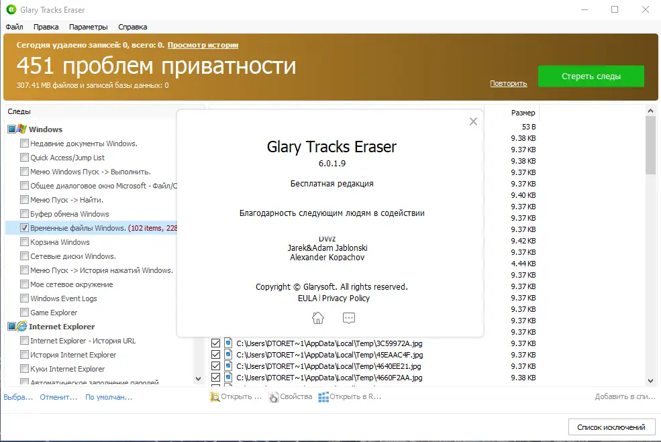Click the green 'Стереть следы' button
This screenshot has height=442, width=661.
pyautogui.click(x=591, y=76)
